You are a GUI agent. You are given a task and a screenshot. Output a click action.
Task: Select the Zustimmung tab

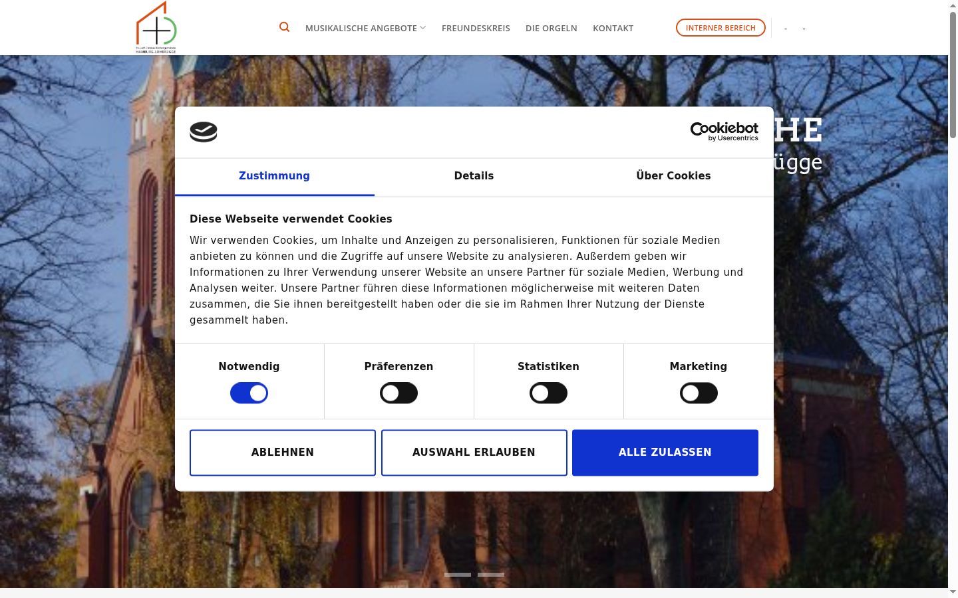point(274,176)
